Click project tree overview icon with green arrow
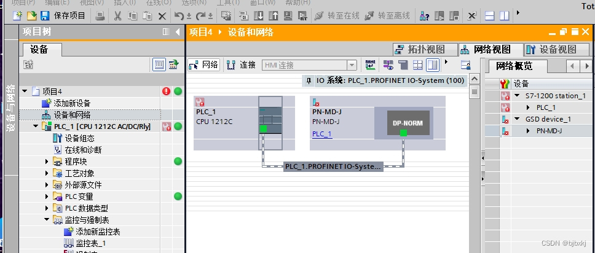This screenshot has width=595, height=253. point(173,64)
